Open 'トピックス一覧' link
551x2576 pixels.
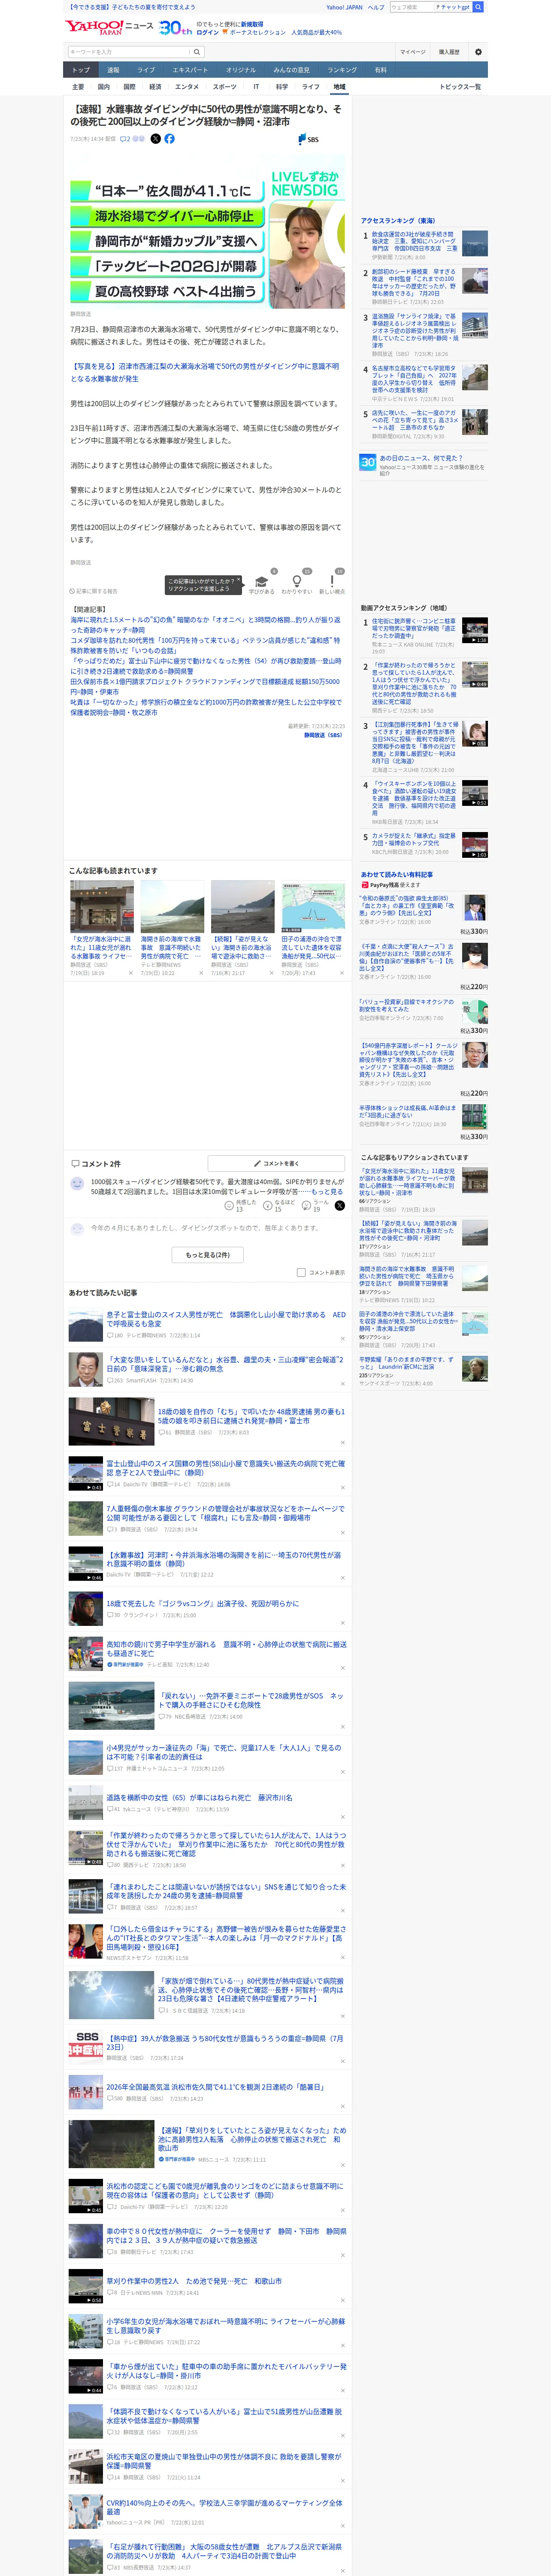460,87
